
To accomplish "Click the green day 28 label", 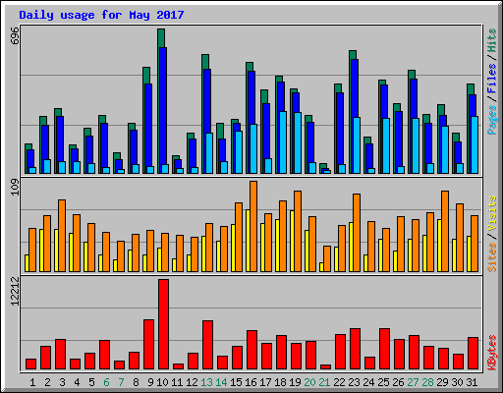I will click(x=427, y=382).
